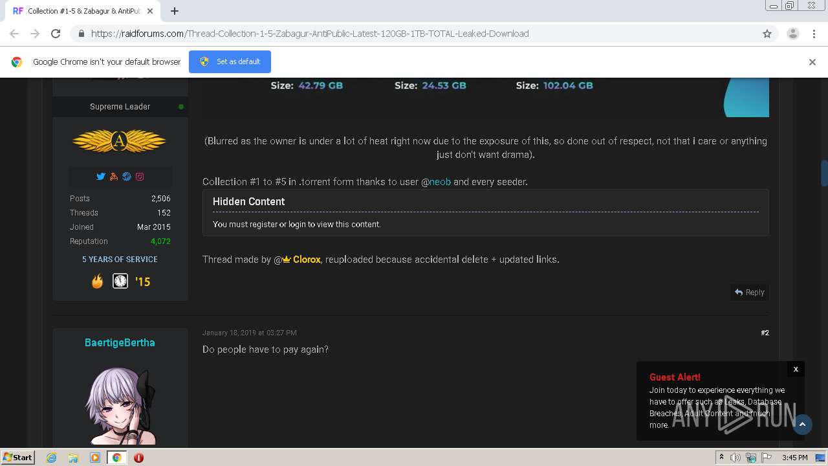Jump to top with the arrow button
This screenshot has height=466, width=828.
coord(802,424)
